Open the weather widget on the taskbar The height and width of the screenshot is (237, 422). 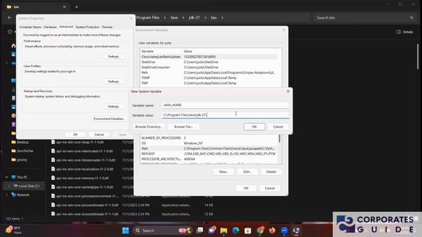(x=13, y=230)
